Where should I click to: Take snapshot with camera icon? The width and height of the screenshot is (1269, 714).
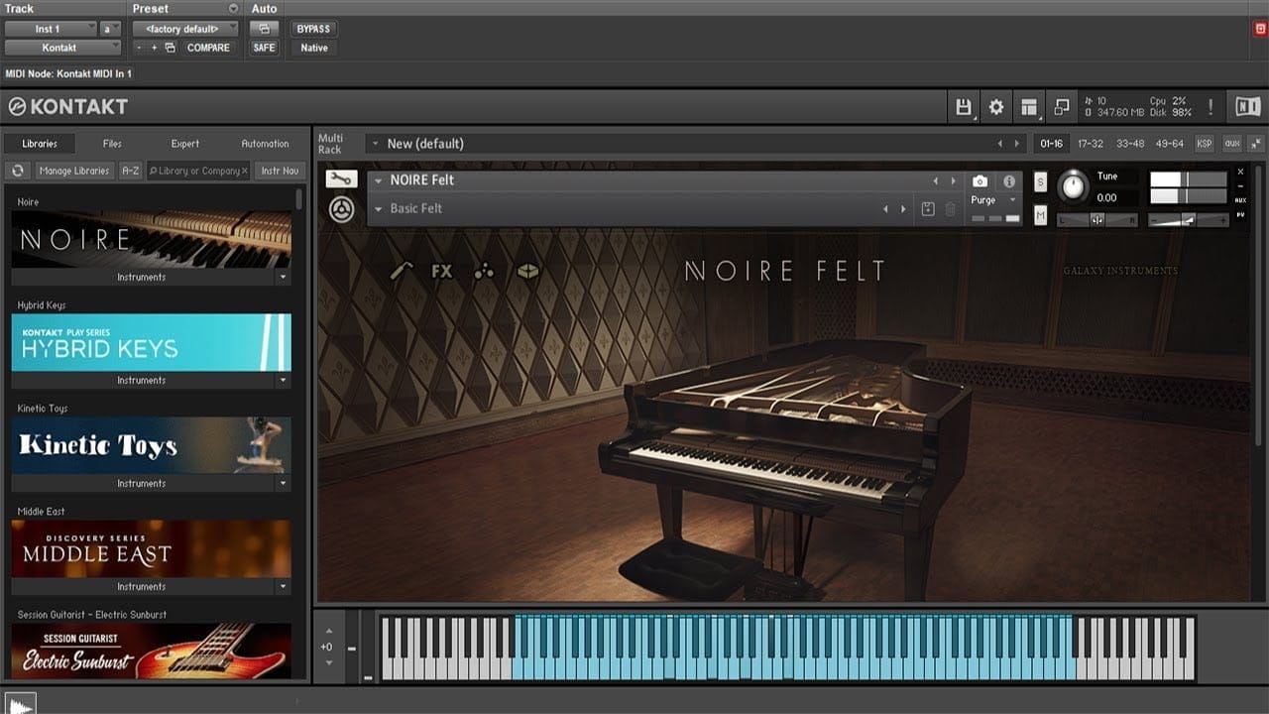point(980,181)
